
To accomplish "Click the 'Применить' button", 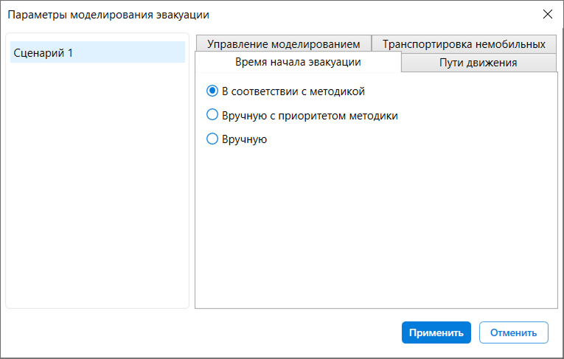I will coord(436,332).
